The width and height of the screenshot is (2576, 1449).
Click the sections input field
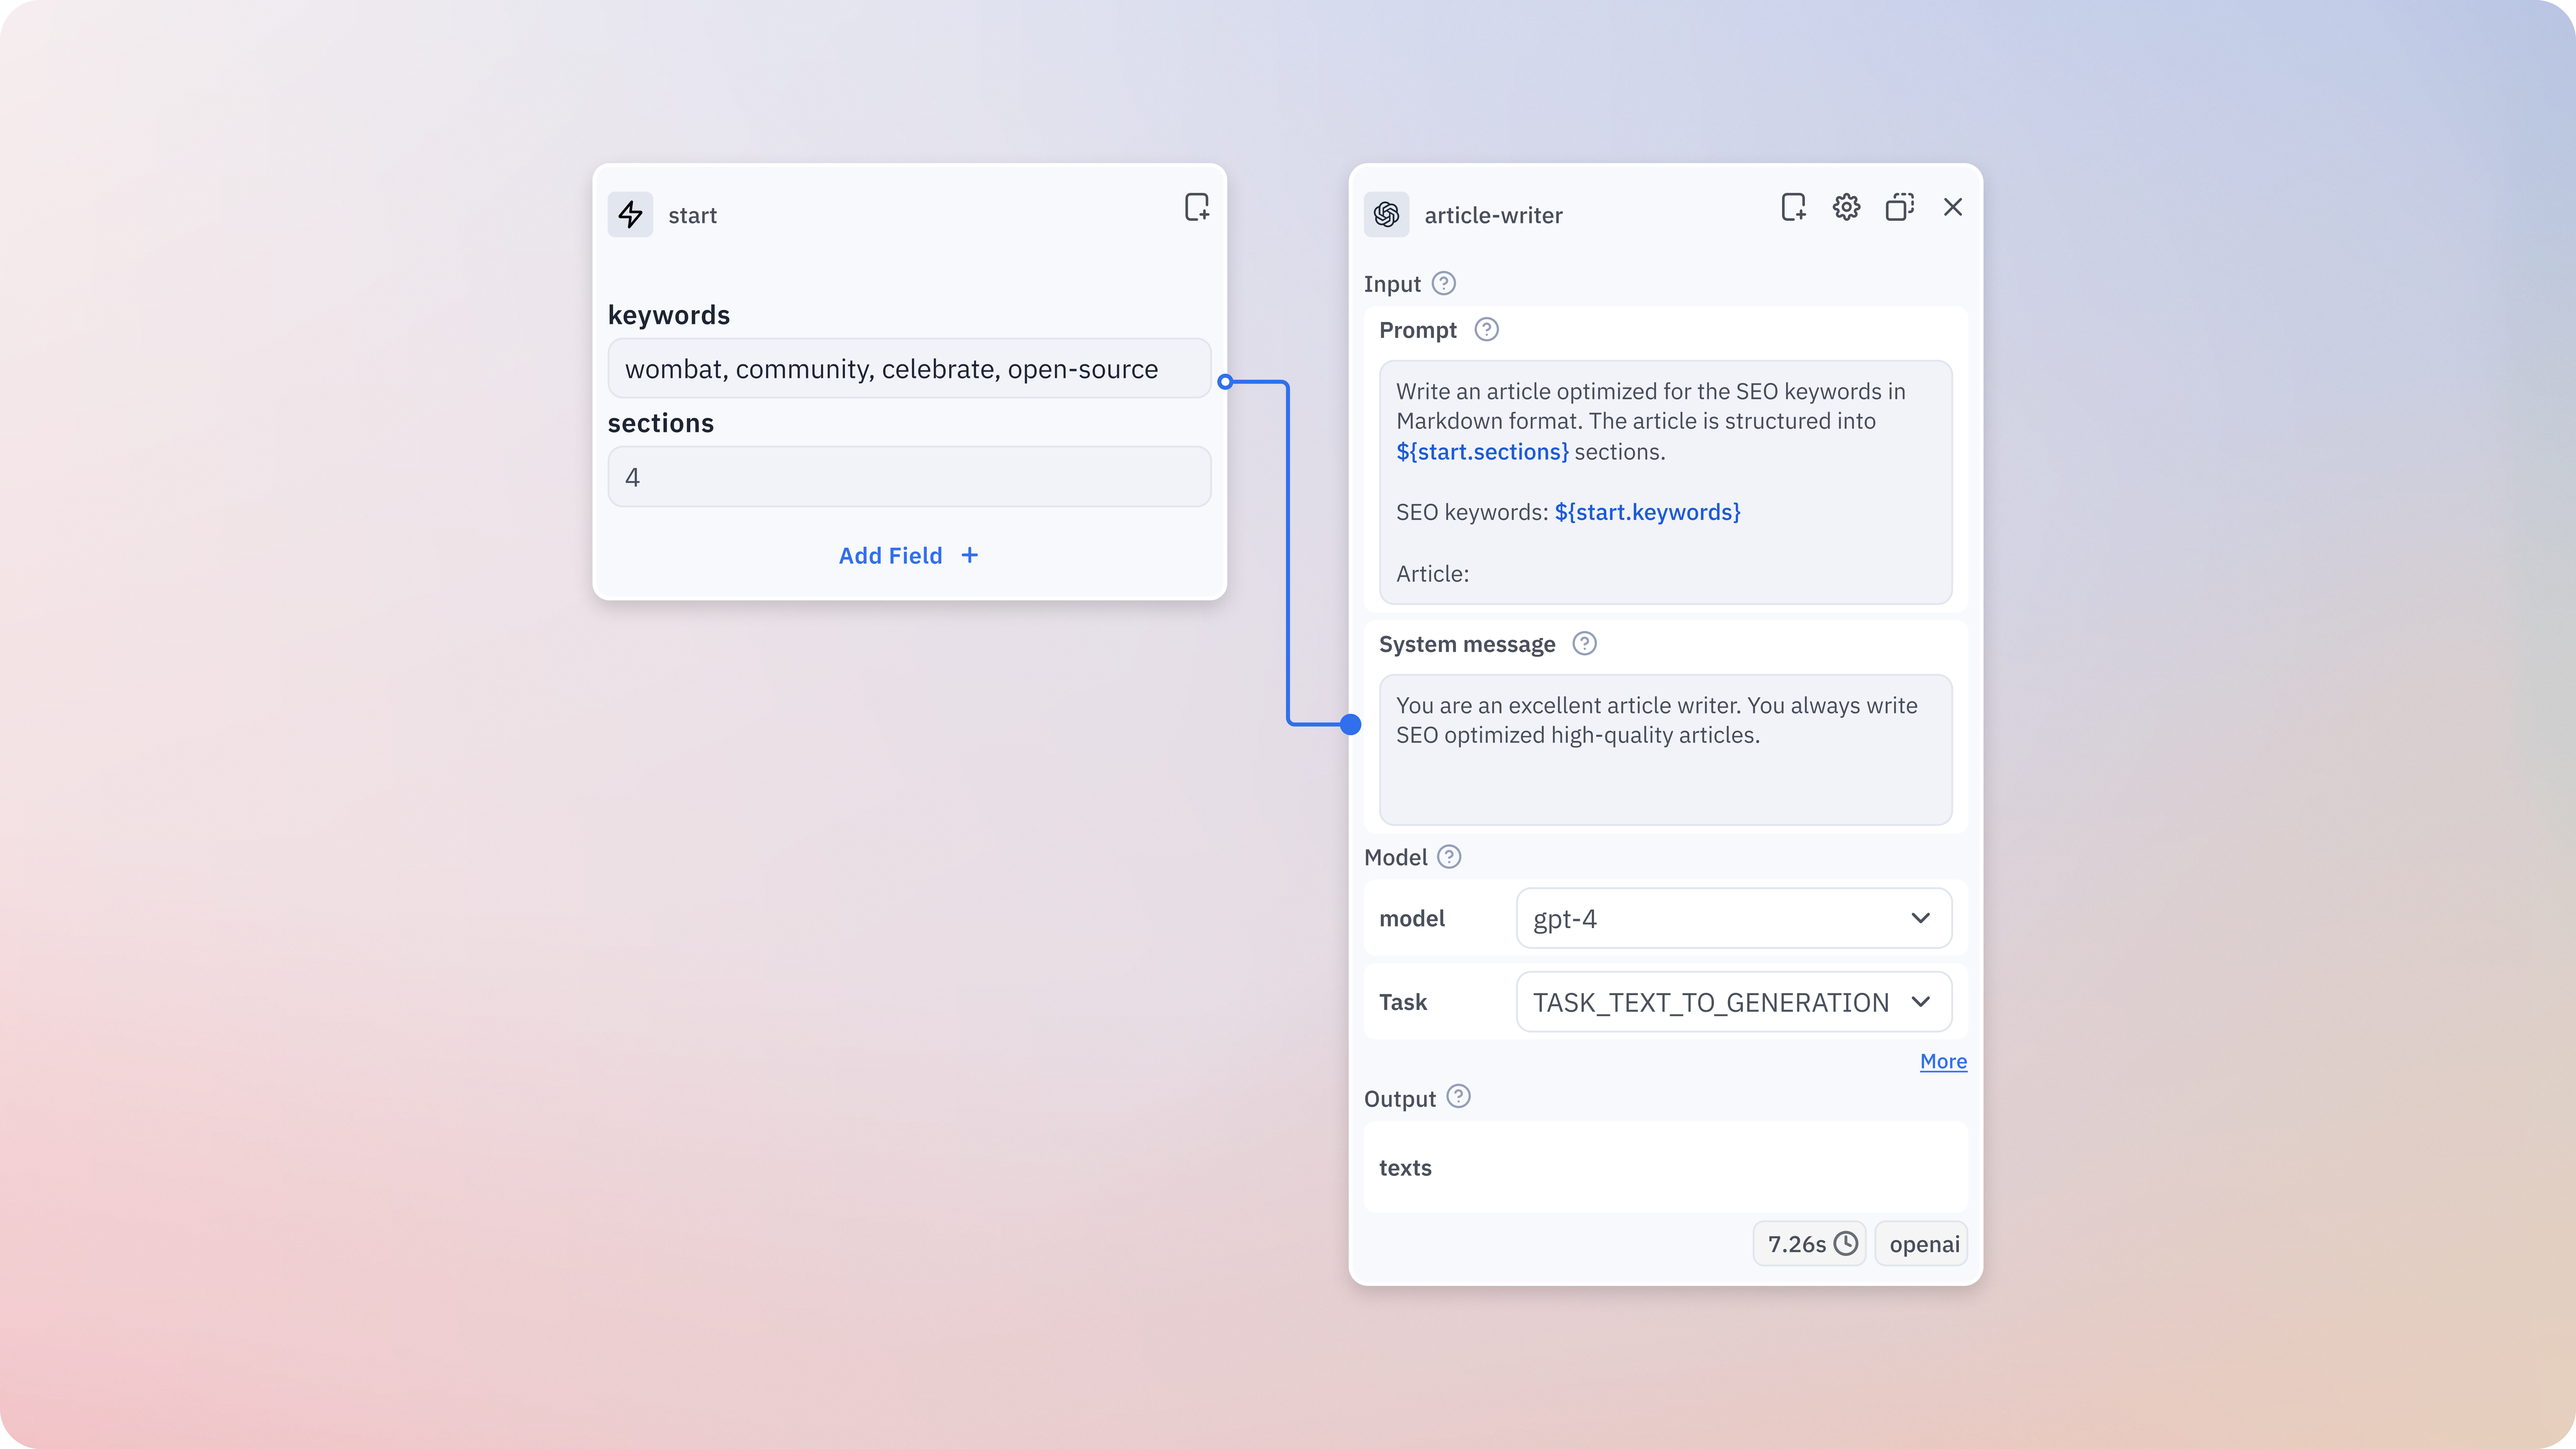[908, 477]
